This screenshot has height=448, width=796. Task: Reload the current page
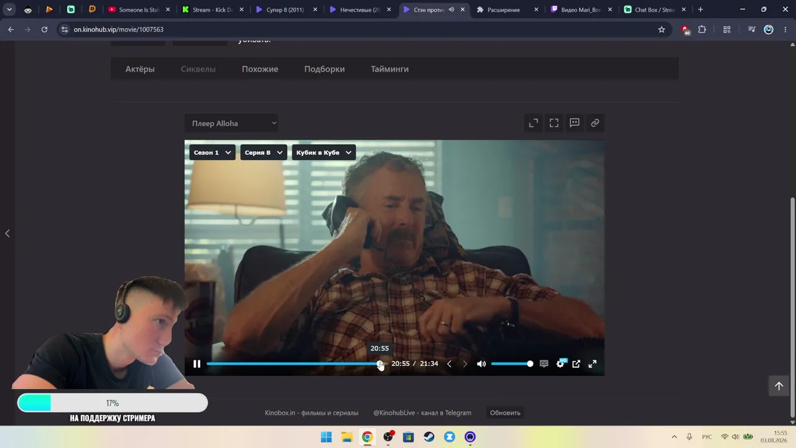click(44, 29)
